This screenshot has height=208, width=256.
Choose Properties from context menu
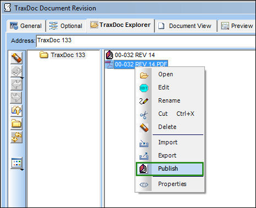169,184
